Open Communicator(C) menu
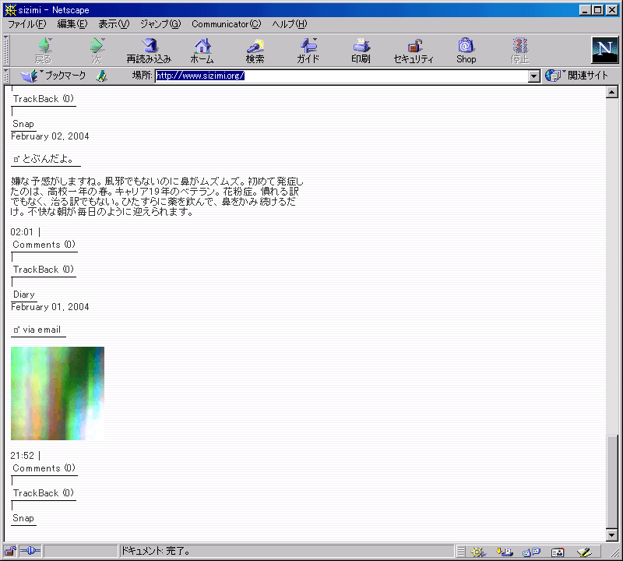623x561 pixels. [x=227, y=24]
